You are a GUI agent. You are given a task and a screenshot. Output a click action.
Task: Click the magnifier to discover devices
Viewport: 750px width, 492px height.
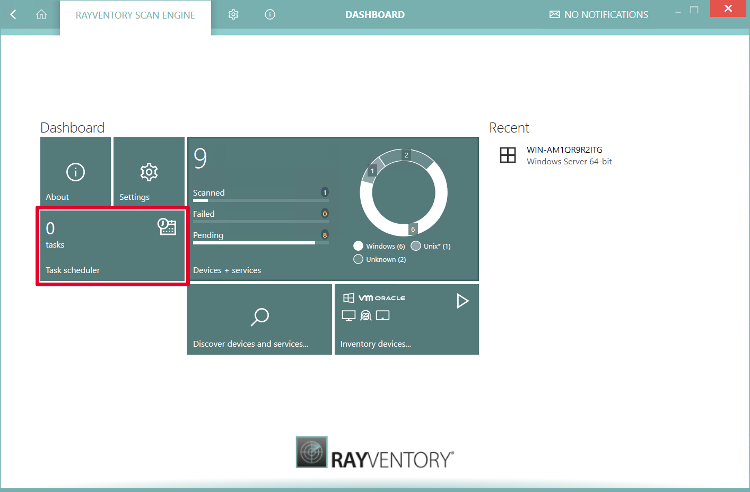[x=259, y=317]
